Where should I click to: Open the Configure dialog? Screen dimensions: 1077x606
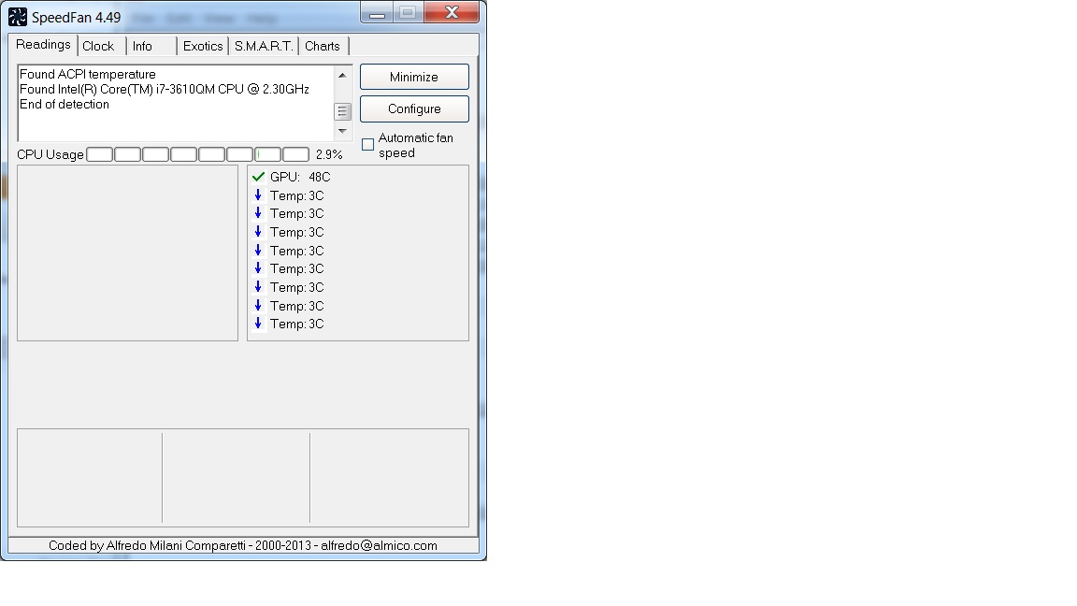(414, 108)
